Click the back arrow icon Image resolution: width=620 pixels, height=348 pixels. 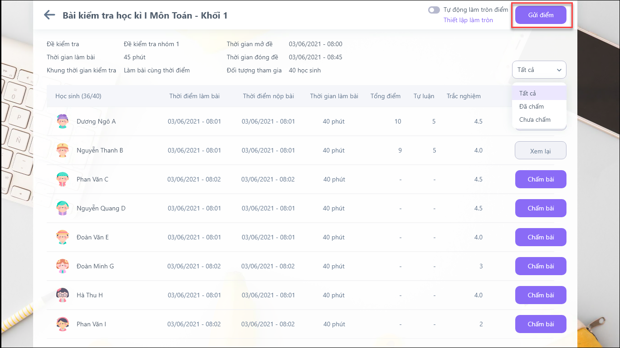click(x=49, y=15)
